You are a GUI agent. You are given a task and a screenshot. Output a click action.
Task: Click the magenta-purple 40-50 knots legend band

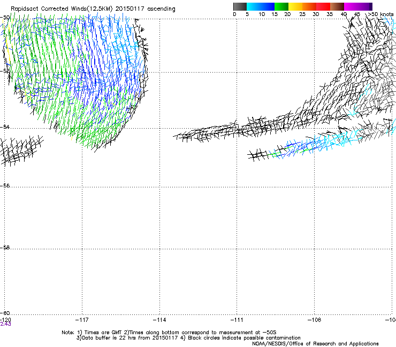[x=358, y=6]
